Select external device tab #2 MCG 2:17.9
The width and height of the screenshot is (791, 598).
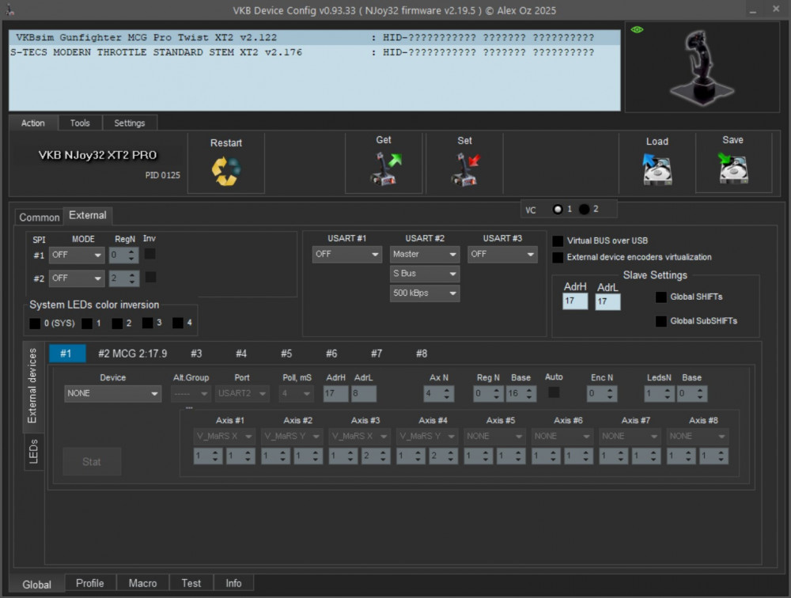132,354
